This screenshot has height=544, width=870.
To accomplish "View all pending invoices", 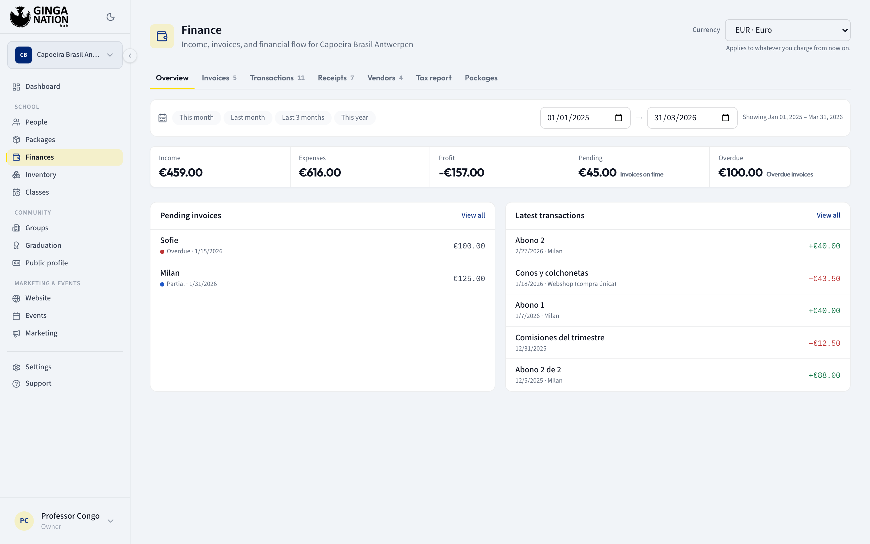I will click(473, 215).
